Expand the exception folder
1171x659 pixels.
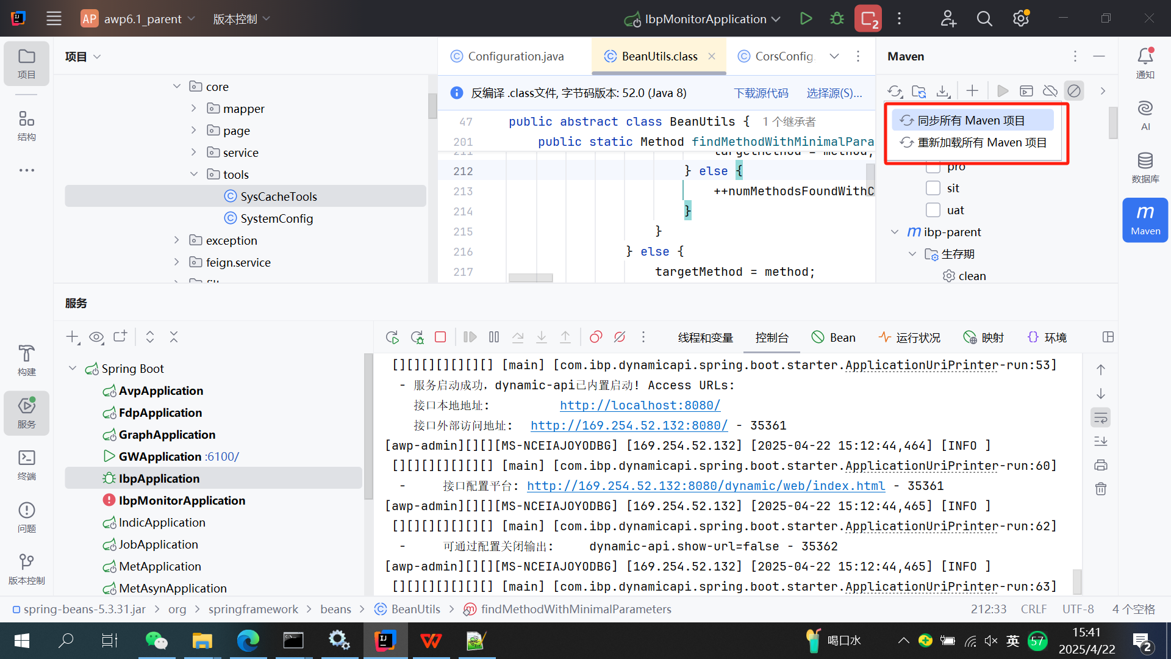point(177,240)
